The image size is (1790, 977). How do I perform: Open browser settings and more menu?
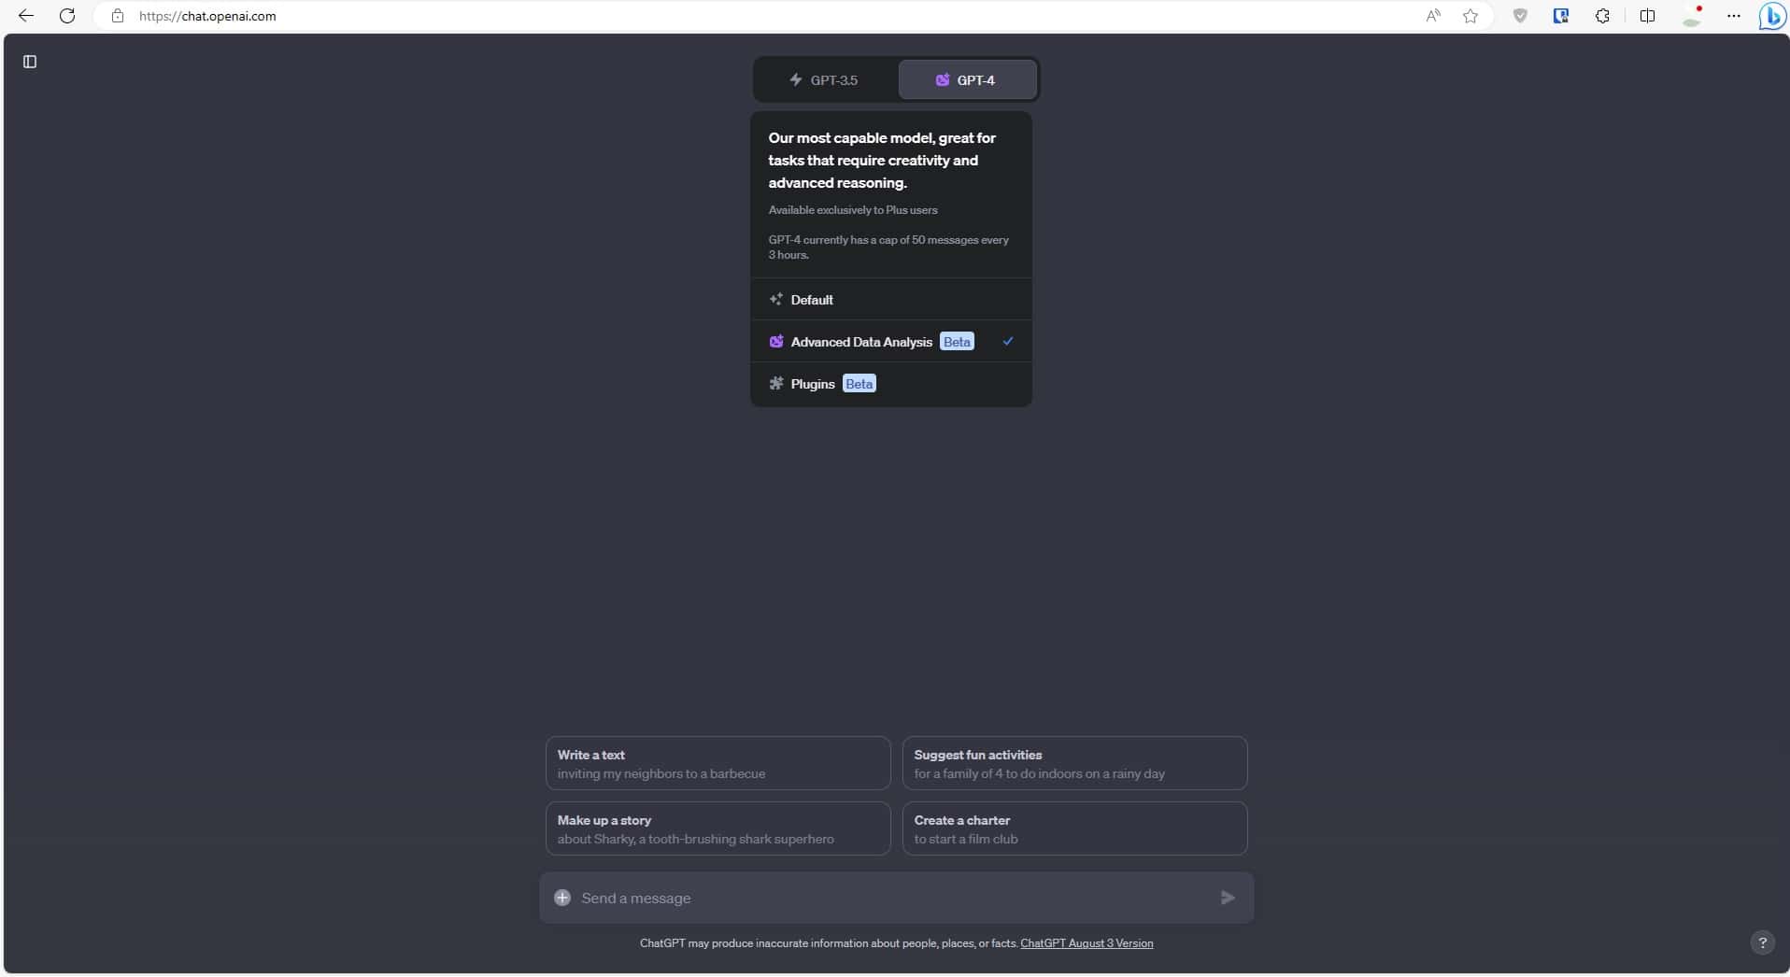[x=1734, y=16]
